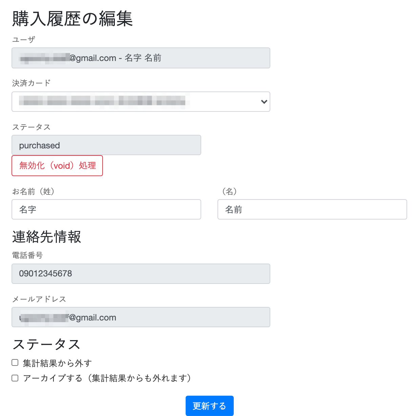Click the large ステータス heading above checkboxes
Screen dimensions: 418x416
point(46,345)
